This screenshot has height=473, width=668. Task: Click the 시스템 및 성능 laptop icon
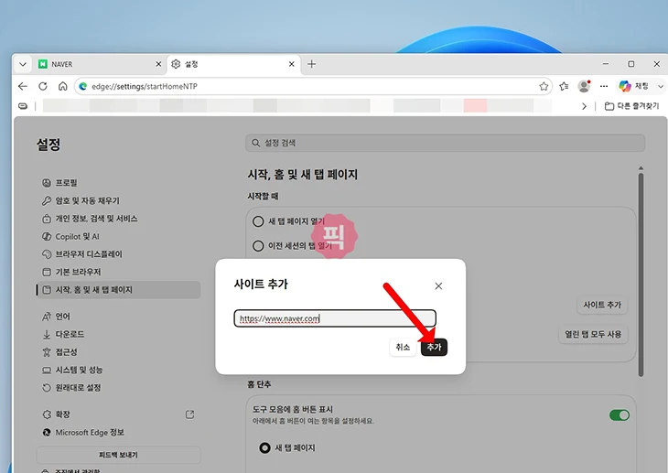[x=47, y=371]
